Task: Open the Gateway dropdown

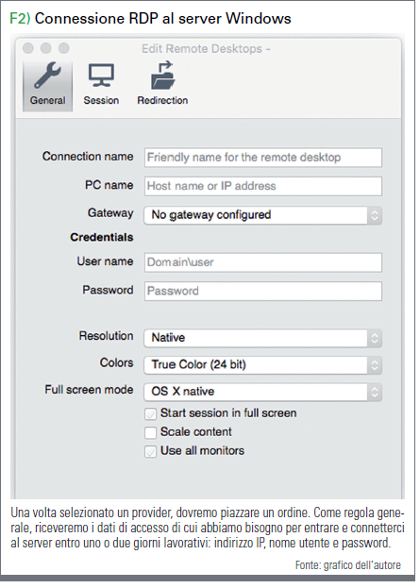Action: click(263, 215)
